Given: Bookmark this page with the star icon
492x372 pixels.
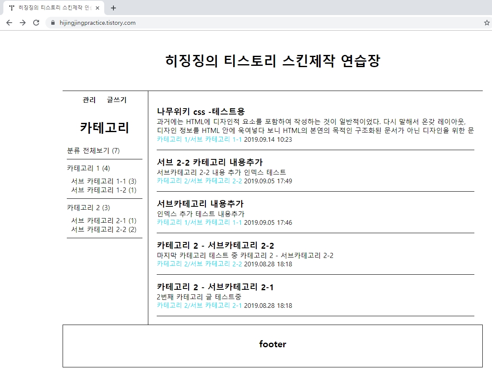Looking at the screenshot, I should [487, 23].
